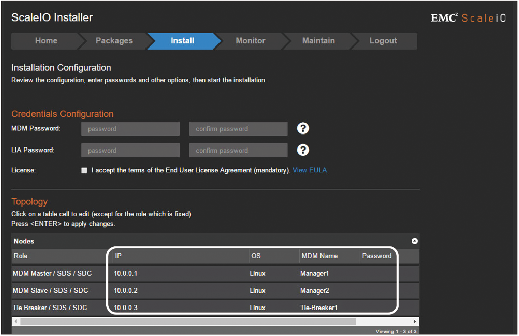Open the LIA Password help icon

(x=303, y=150)
